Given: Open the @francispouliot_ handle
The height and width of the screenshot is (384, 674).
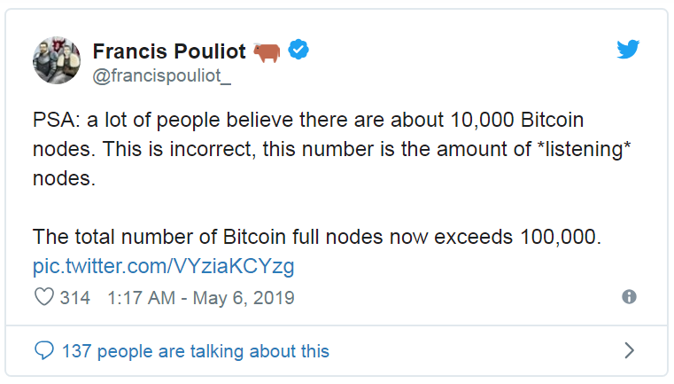Looking at the screenshot, I should coord(161,76).
